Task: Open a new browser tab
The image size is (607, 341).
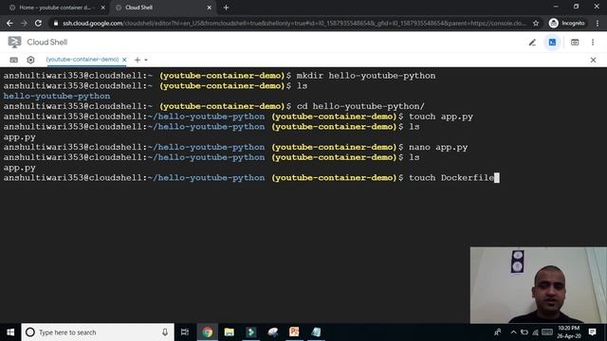Action: pyautogui.click(x=226, y=8)
